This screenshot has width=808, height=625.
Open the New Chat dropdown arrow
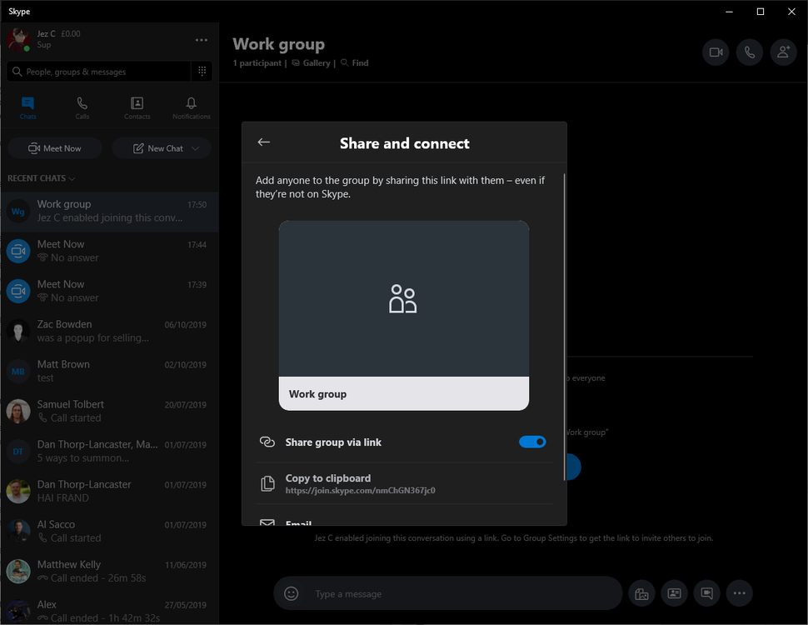click(195, 147)
